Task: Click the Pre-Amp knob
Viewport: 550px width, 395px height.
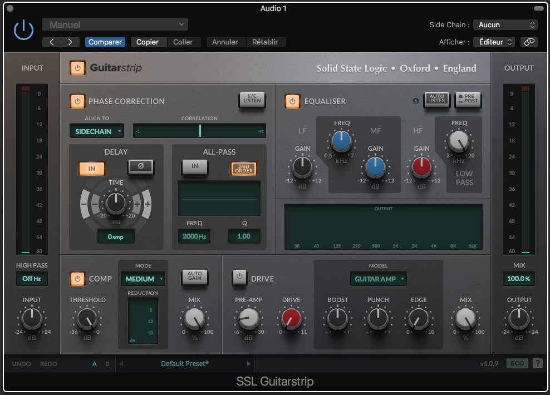Action: click(x=248, y=318)
